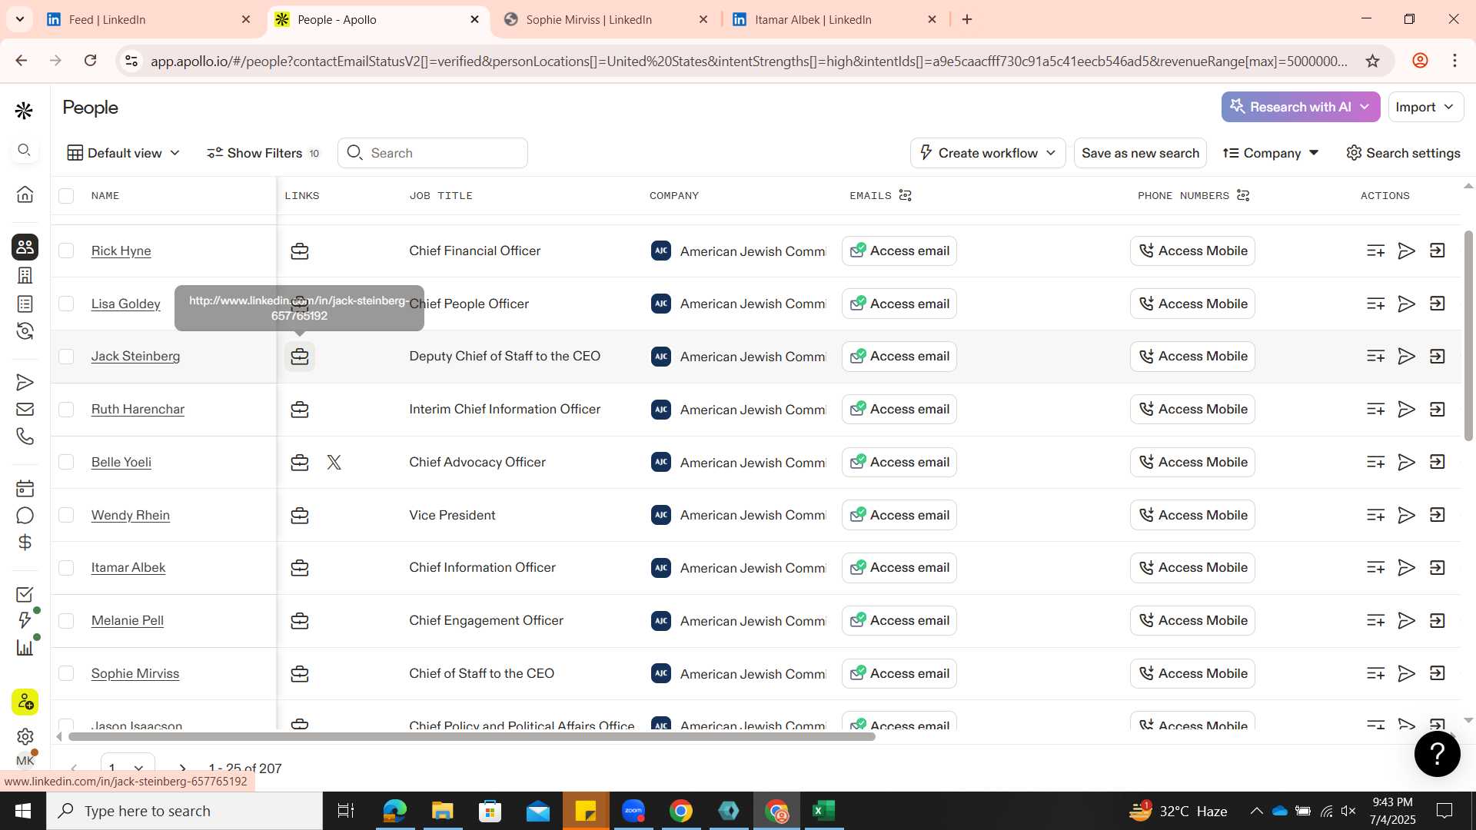Check the box for Belle Yoeli

coord(66,462)
